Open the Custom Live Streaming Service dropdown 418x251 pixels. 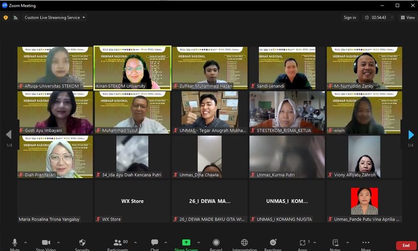point(55,17)
